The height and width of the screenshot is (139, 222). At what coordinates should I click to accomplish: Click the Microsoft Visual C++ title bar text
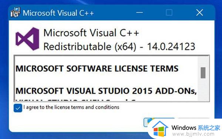tap(58, 13)
